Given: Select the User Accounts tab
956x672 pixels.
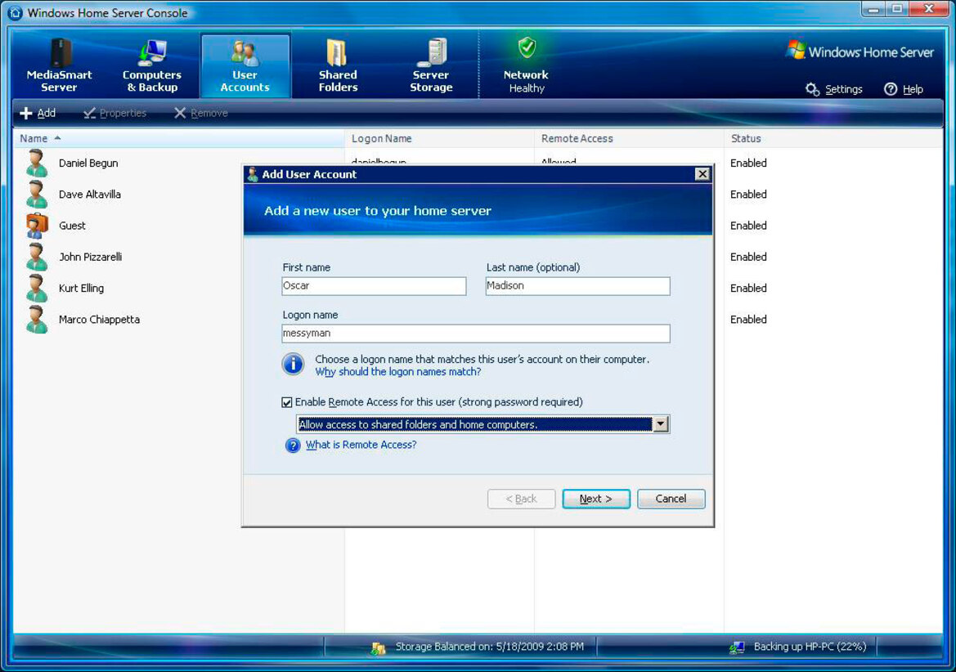Looking at the screenshot, I should point(245,65).
